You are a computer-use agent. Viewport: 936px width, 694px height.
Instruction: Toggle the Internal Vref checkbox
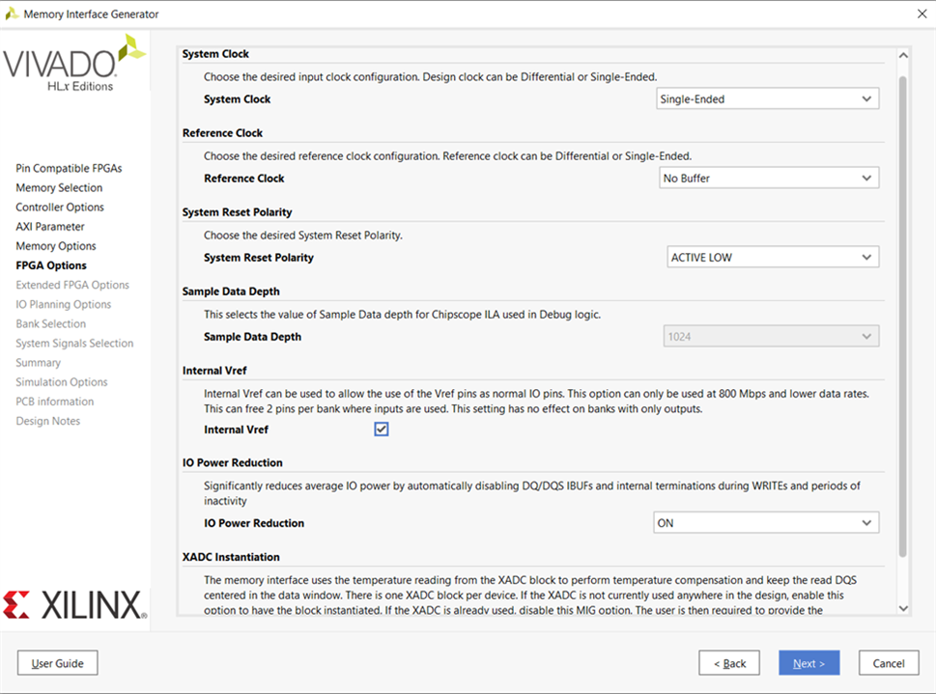[382, 430]
